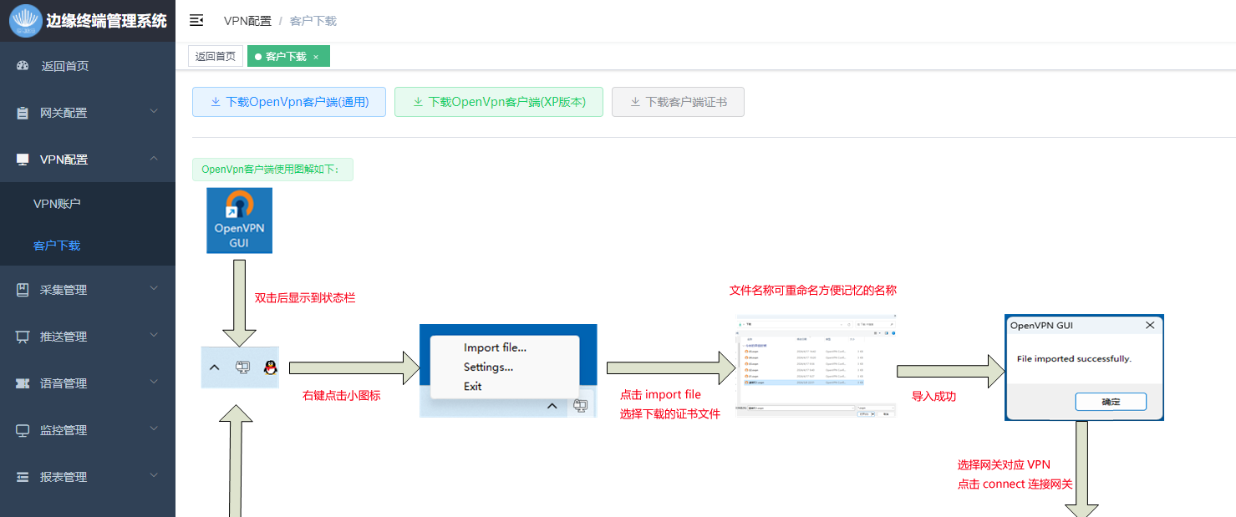Click the dashboard icon beside 返回首页

tap(23, 66)
